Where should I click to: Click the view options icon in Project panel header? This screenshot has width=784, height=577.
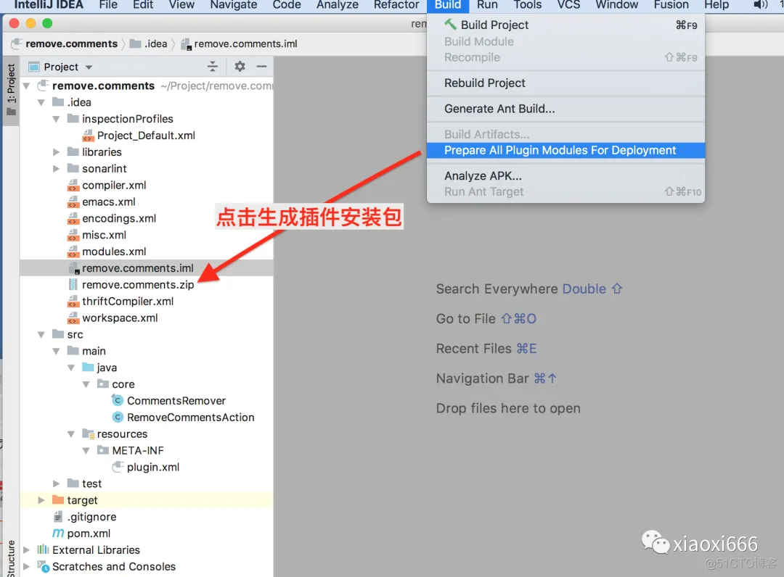(213, 66)
